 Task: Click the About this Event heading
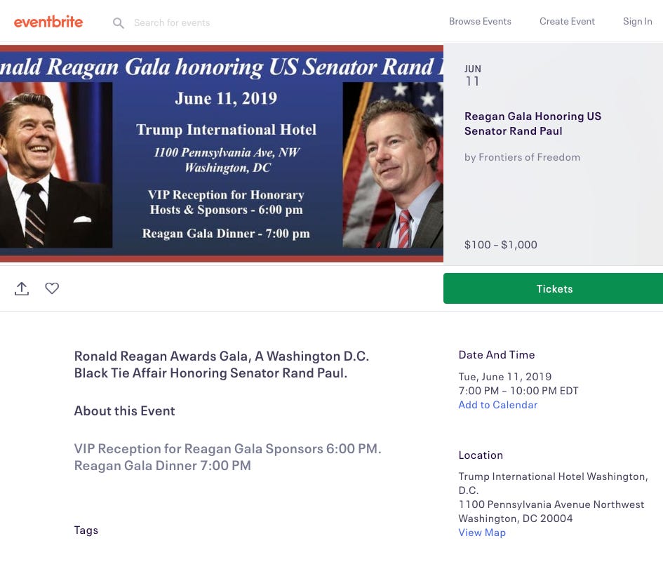(x=124, y=410)
